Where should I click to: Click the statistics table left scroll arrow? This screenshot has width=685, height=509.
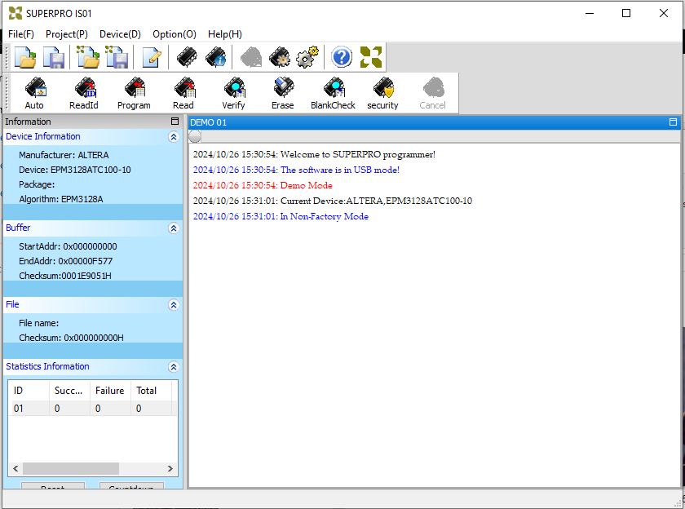pyautogui.click(x=15, y=468)
